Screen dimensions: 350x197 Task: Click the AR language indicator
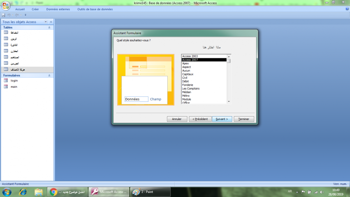pyautogui.click(x=290, y=191)
